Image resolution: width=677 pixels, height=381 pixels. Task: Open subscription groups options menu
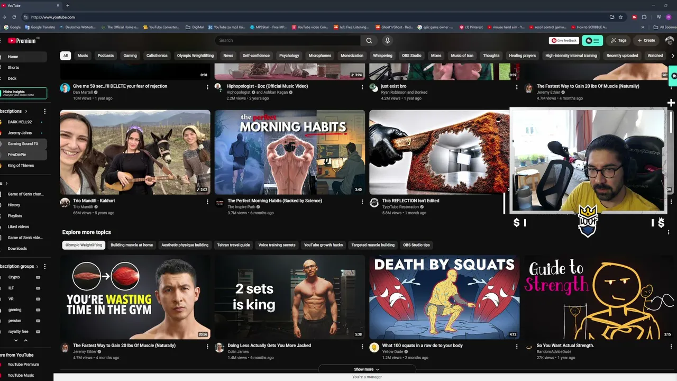[44, 266]
